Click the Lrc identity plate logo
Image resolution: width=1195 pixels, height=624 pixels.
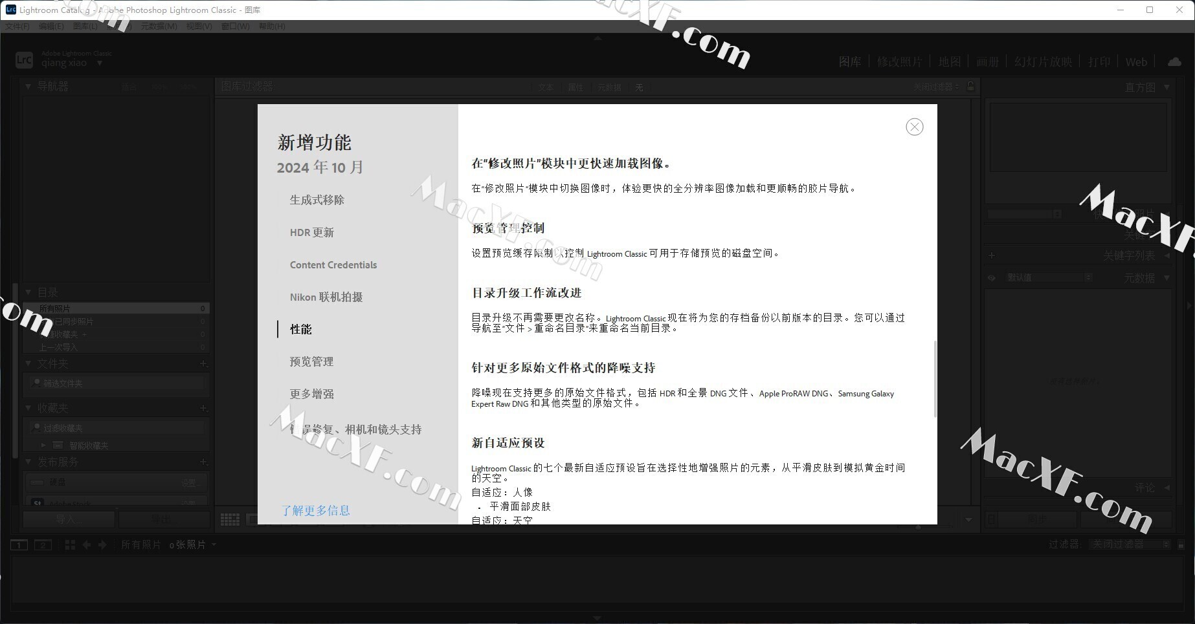[x=24, y=60]
